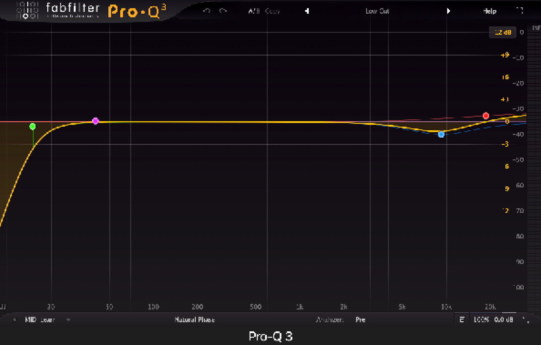
Task: Go to the next preset arrow
Action: 448,11
